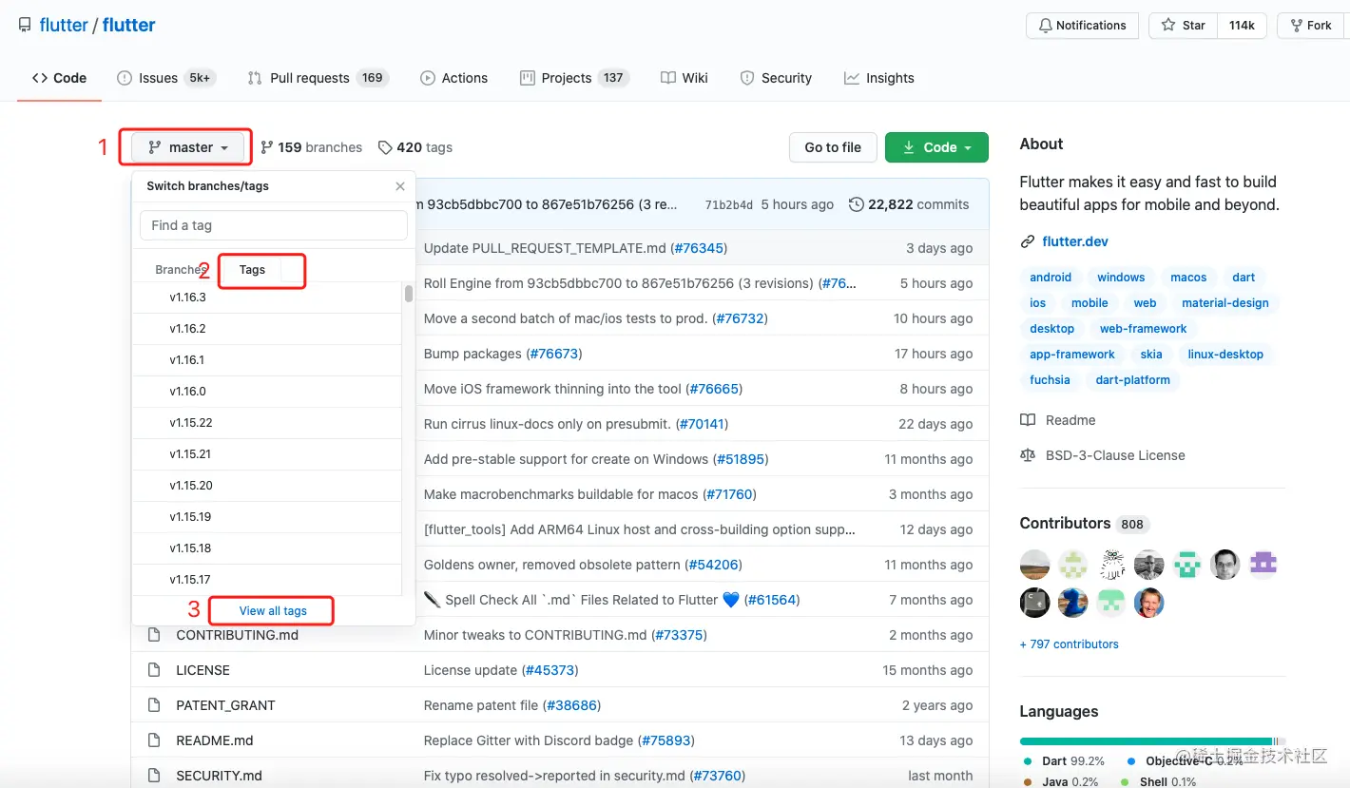The width and height of the screenshot is (1350, 788).
Task: Open the Actions tab
Action: 454,78
